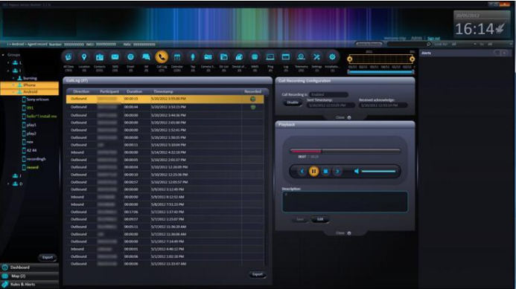Open the MMS toolbar icon
Screen dimensions: 516x289
coord(255,57)
